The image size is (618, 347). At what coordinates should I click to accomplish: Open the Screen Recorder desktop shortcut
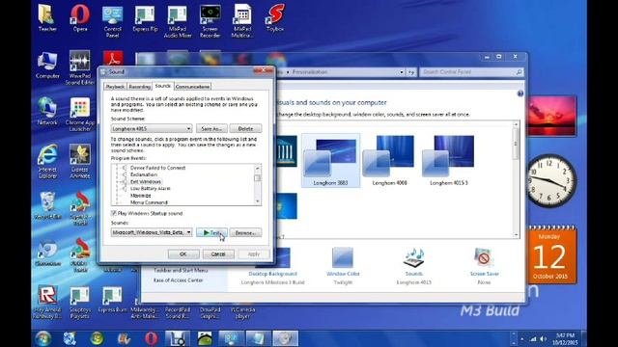coord(211,21)
